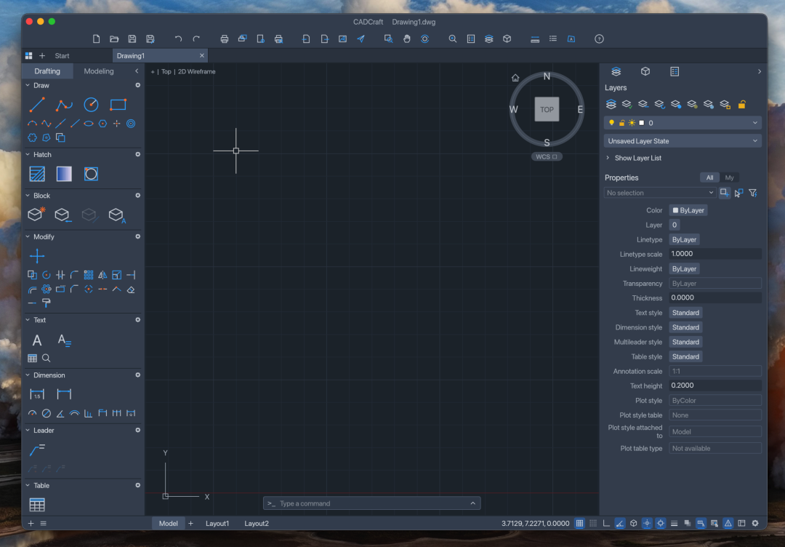Collapse the Draw section
The height and width of the screenshot is (547, 785).
point(28,86)
